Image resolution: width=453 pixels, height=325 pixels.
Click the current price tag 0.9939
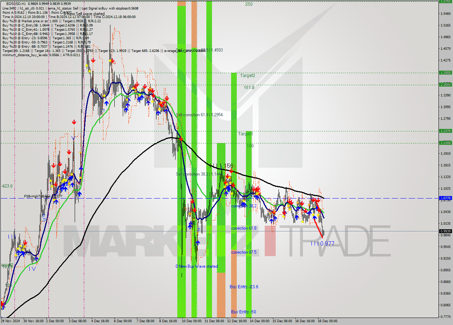click(x=445, y=231)
